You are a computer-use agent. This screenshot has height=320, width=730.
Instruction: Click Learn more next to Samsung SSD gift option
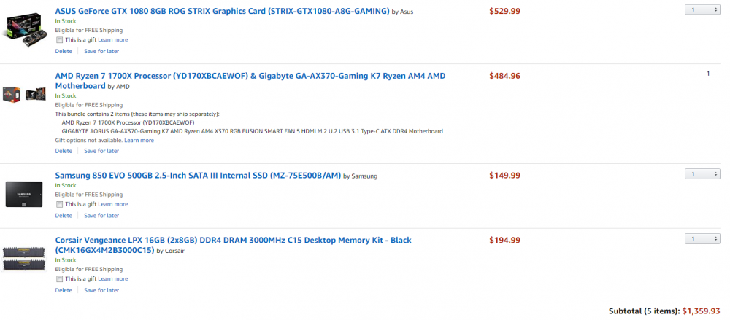(x=112, y=205)
